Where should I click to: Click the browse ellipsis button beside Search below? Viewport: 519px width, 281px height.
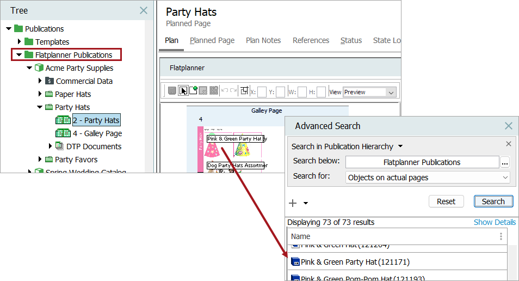pyautogui.click(x=505, y=162)
